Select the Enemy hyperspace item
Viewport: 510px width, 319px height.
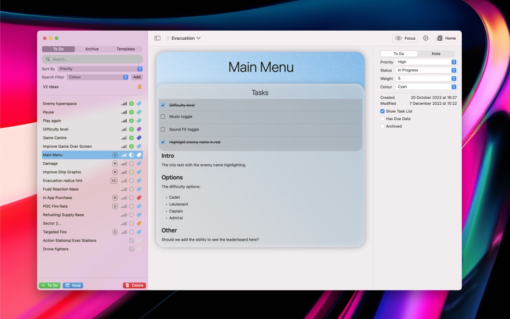(92, 104)
